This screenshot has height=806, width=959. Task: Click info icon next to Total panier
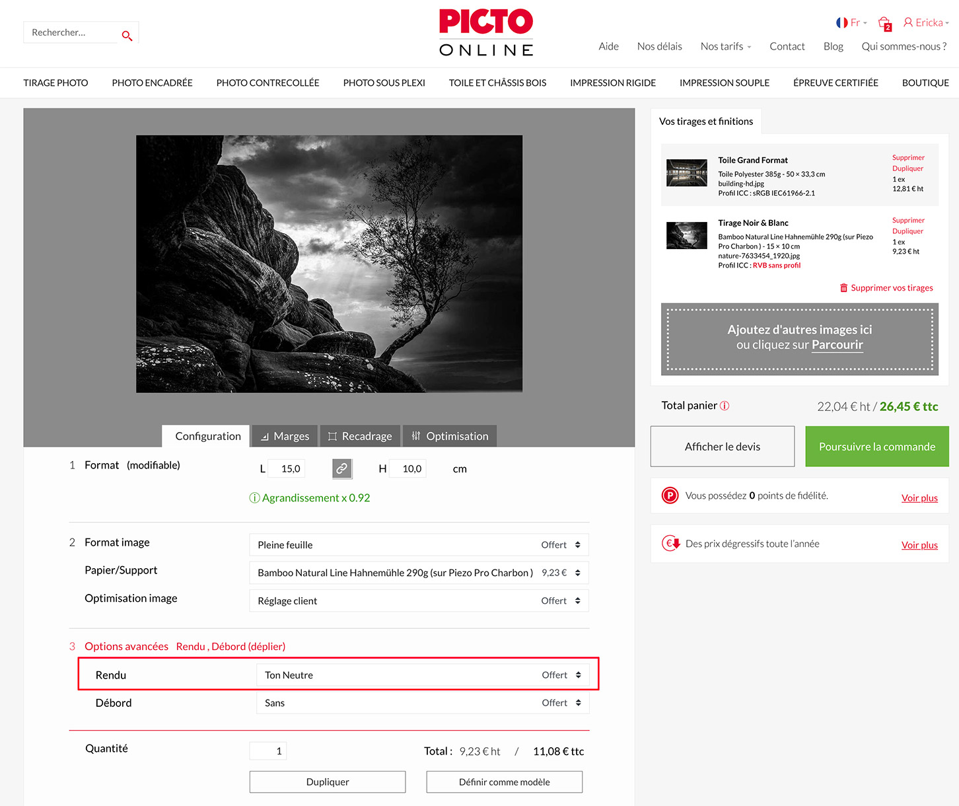[x=725, y=406]
